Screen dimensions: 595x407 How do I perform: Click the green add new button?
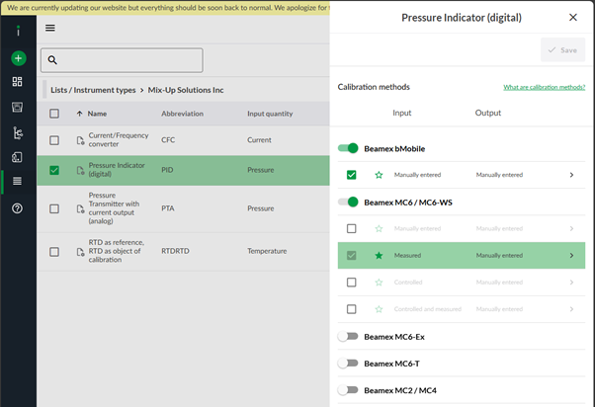click(x=18, y=58)
